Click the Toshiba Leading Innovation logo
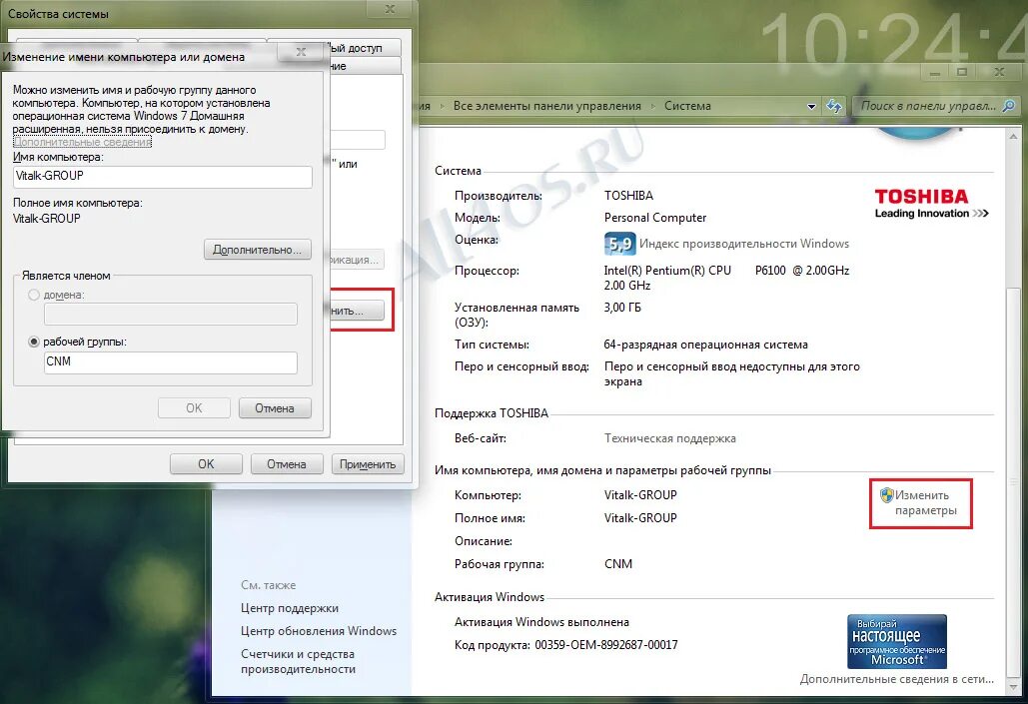Screen dimensions: 1028x704 pos(930,202)
